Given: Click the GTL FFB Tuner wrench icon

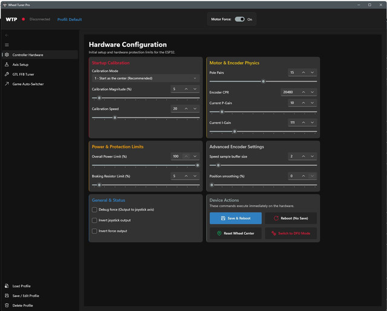Looking at the screenshot, I should click(7, 74).
